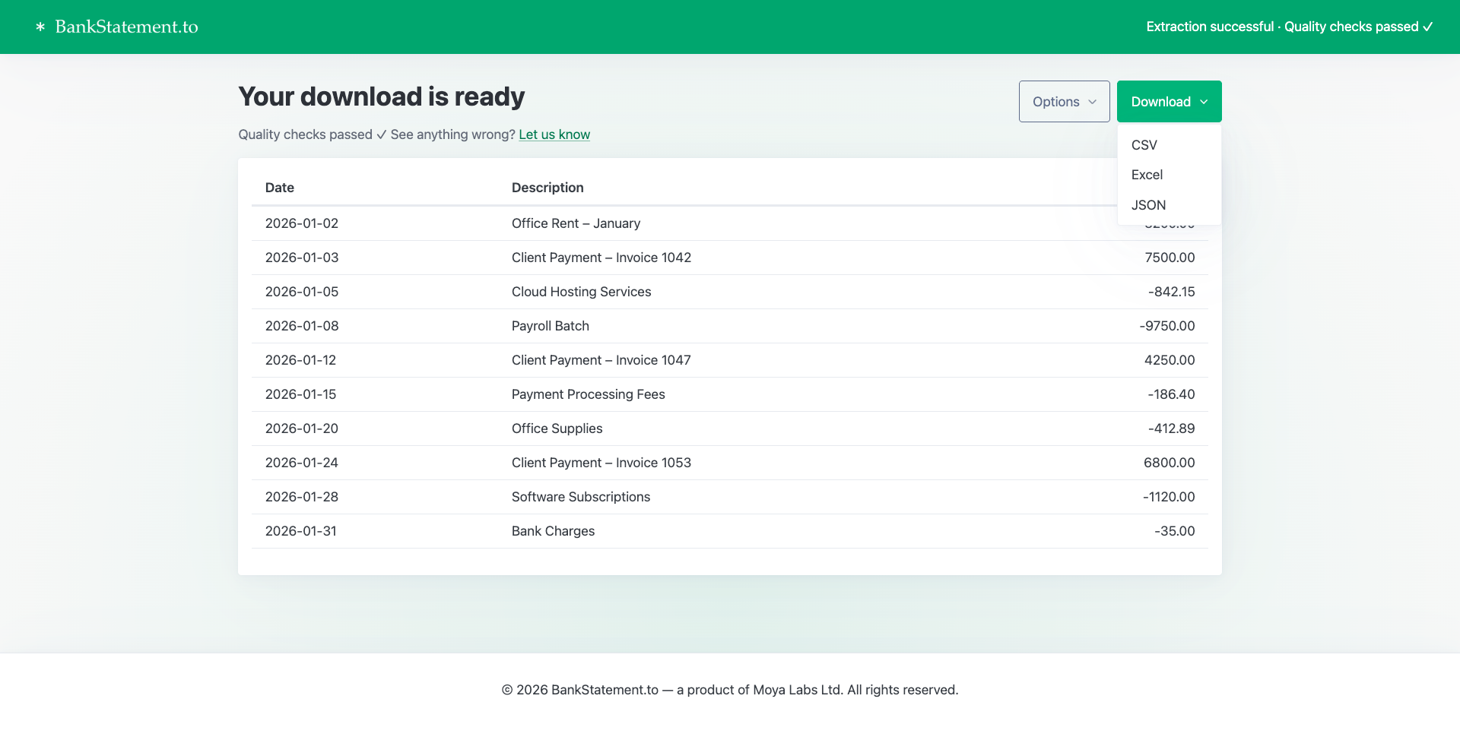The width and height of the screenshot is (1460, 740).
Task: Click the Download button chevron icon
Action: [x=1204, y=102]
